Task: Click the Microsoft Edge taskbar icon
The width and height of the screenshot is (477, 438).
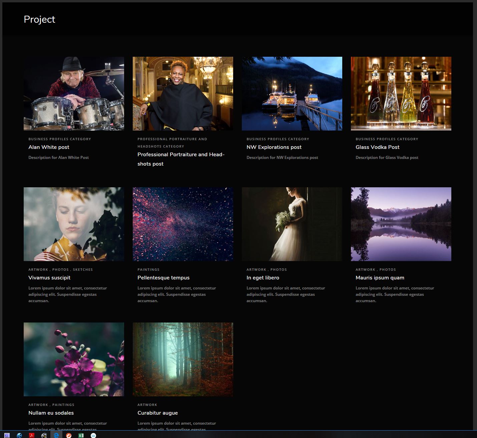Action: [x=56, y=435]
